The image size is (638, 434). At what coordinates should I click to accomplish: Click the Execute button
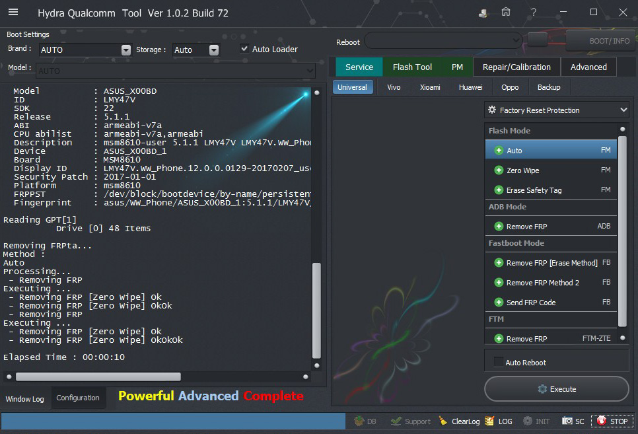coord(556,389)
